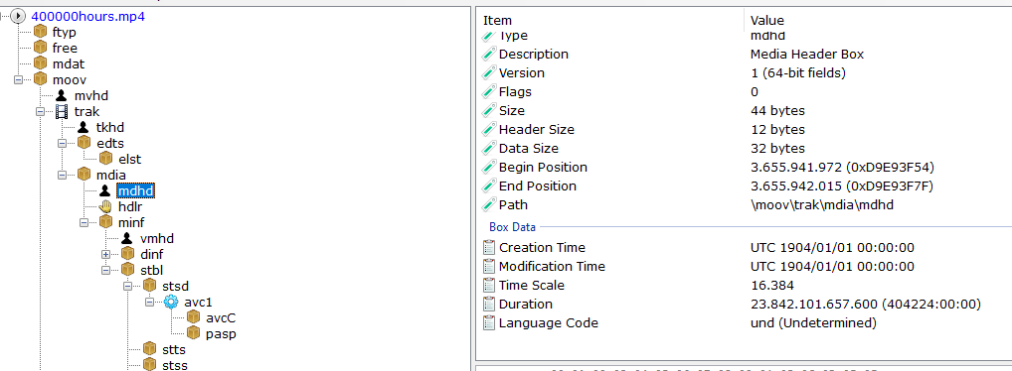Click the stts box icon

pyautogui.click(x=150, y=349)
